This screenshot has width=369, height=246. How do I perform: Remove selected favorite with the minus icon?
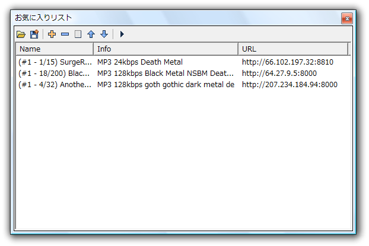pyautogui.click(x=65, y=34)
